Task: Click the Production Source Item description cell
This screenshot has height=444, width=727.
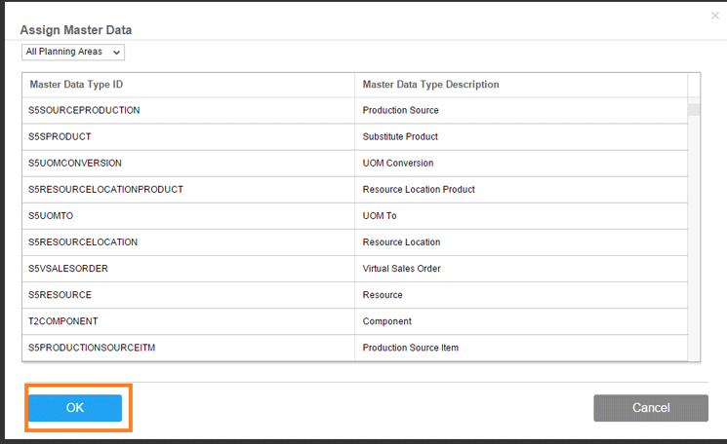Action: coord(410,348)
